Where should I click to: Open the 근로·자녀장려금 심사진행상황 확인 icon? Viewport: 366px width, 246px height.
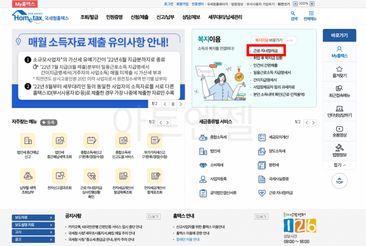(91, 176)
